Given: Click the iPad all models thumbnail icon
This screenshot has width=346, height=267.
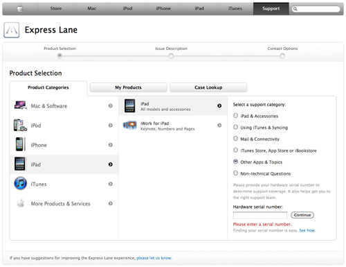Looking at the screenshot, I should [129, 105].
